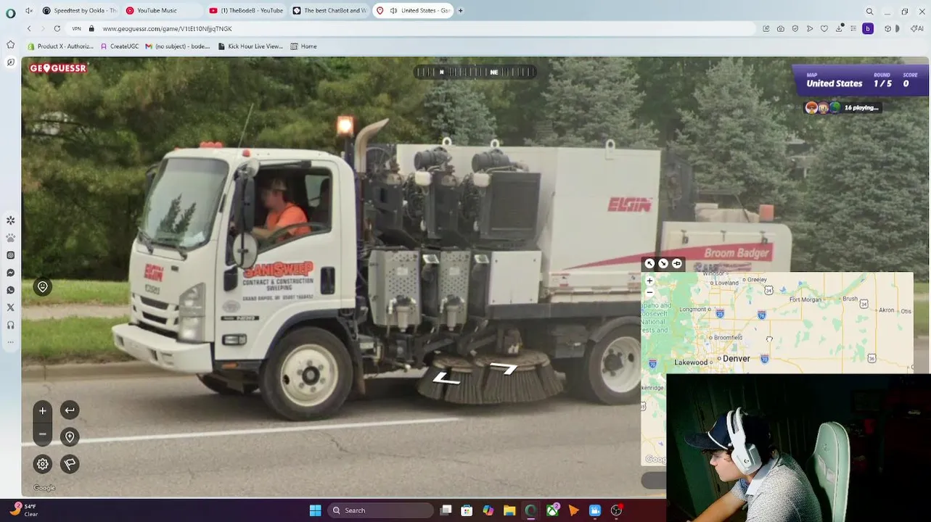This screenshot has width=931, height=522.
Task: Open browser tab search magnifier
Action: [869, 11]
